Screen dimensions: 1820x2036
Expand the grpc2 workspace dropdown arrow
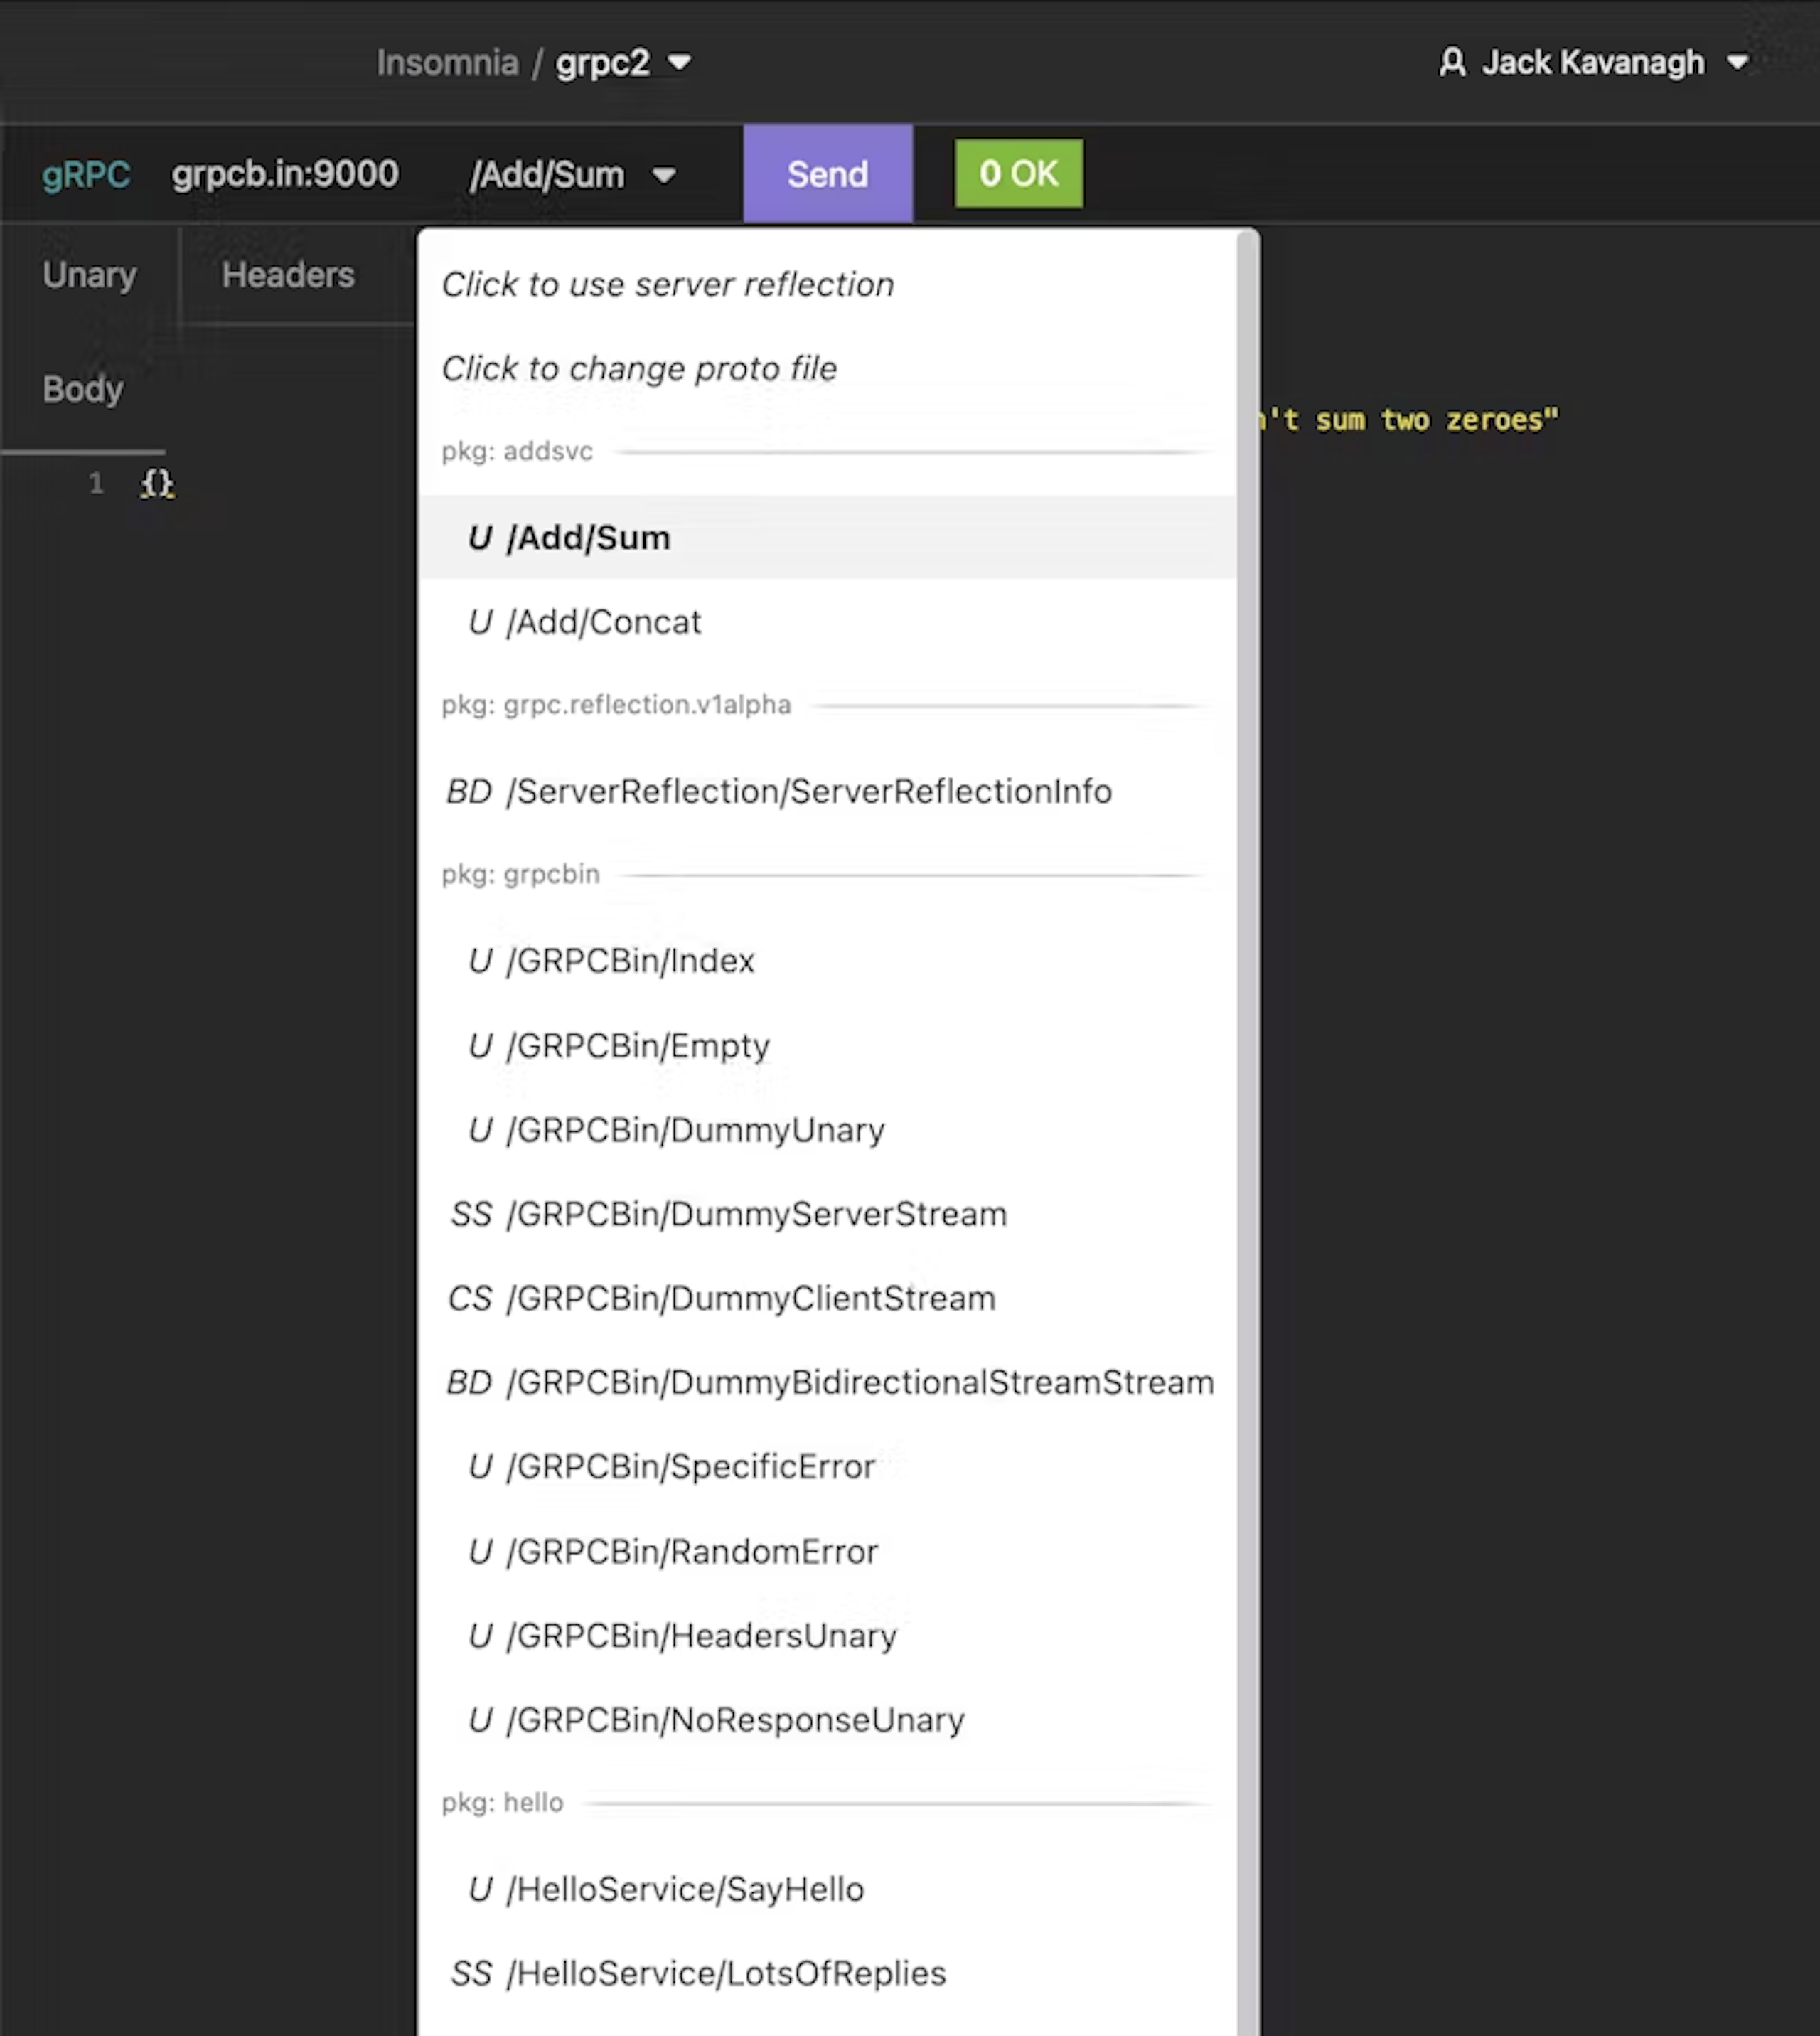[680, 62]
